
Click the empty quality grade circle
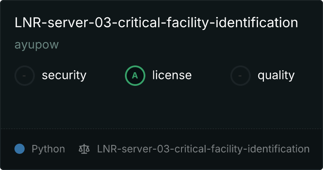pos(241,76)
